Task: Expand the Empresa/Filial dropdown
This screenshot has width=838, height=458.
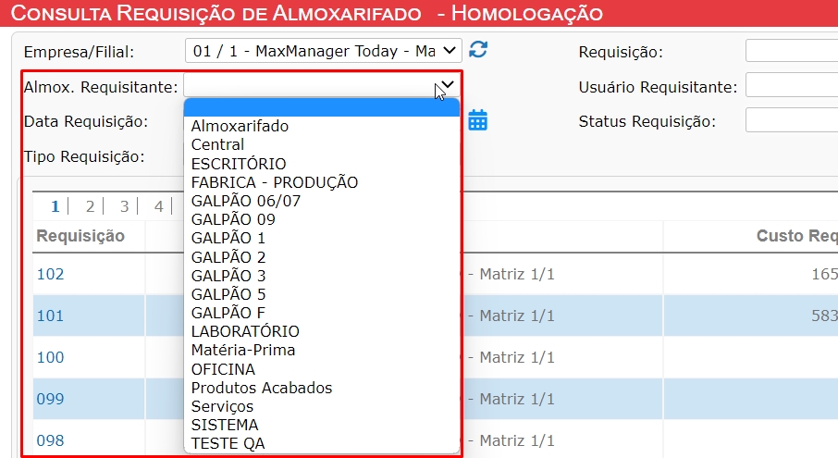Action: point(324,51)
